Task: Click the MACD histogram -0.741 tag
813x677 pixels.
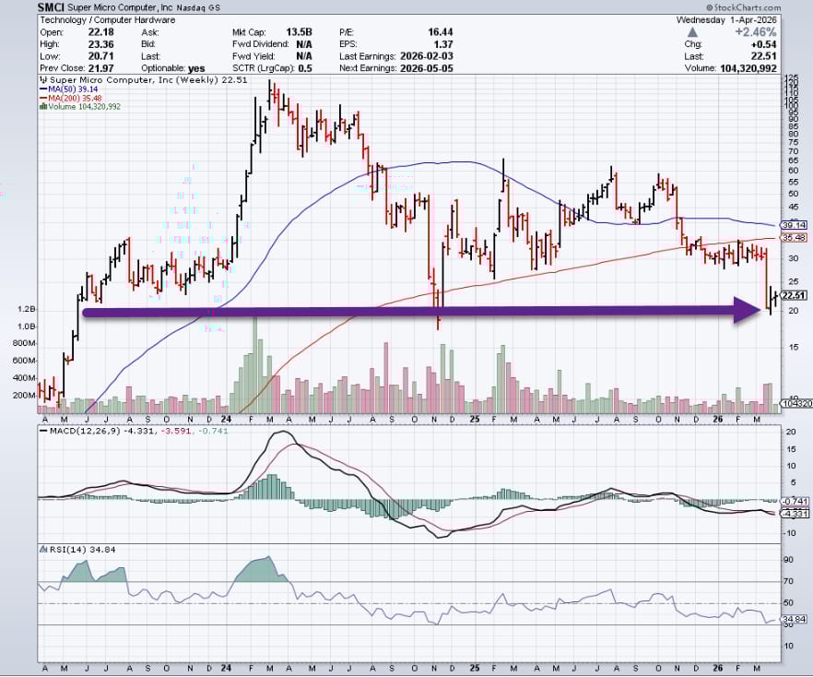Action: [795, 501]
